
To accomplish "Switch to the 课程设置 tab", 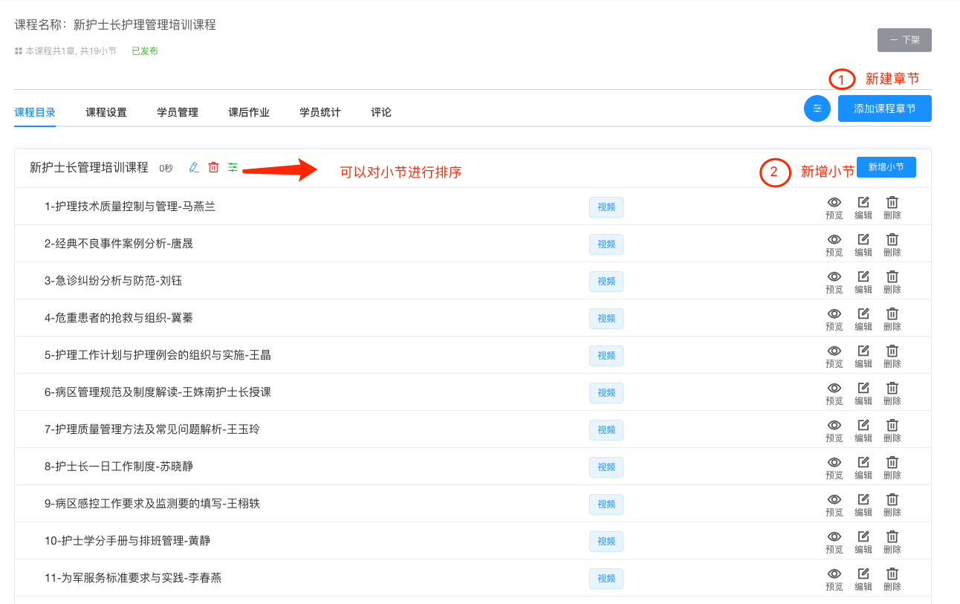I will 106,112.
